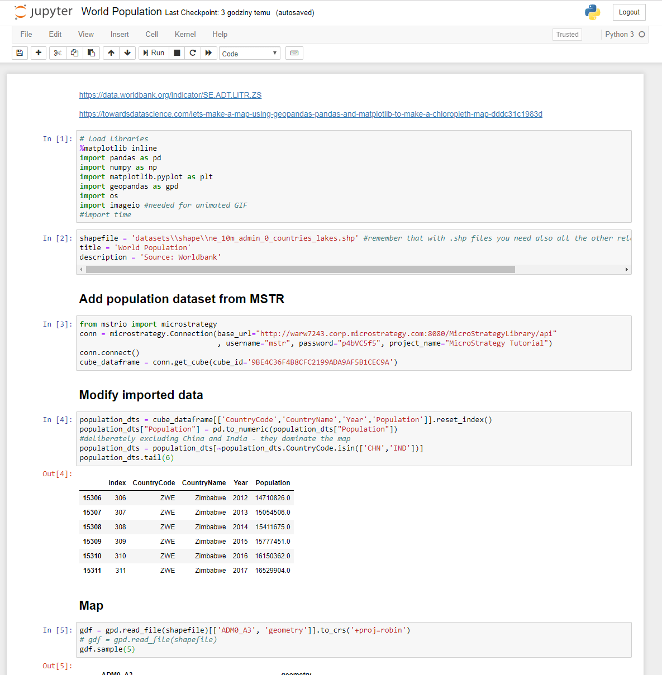Click the Python logo icon

coord(592,12)
